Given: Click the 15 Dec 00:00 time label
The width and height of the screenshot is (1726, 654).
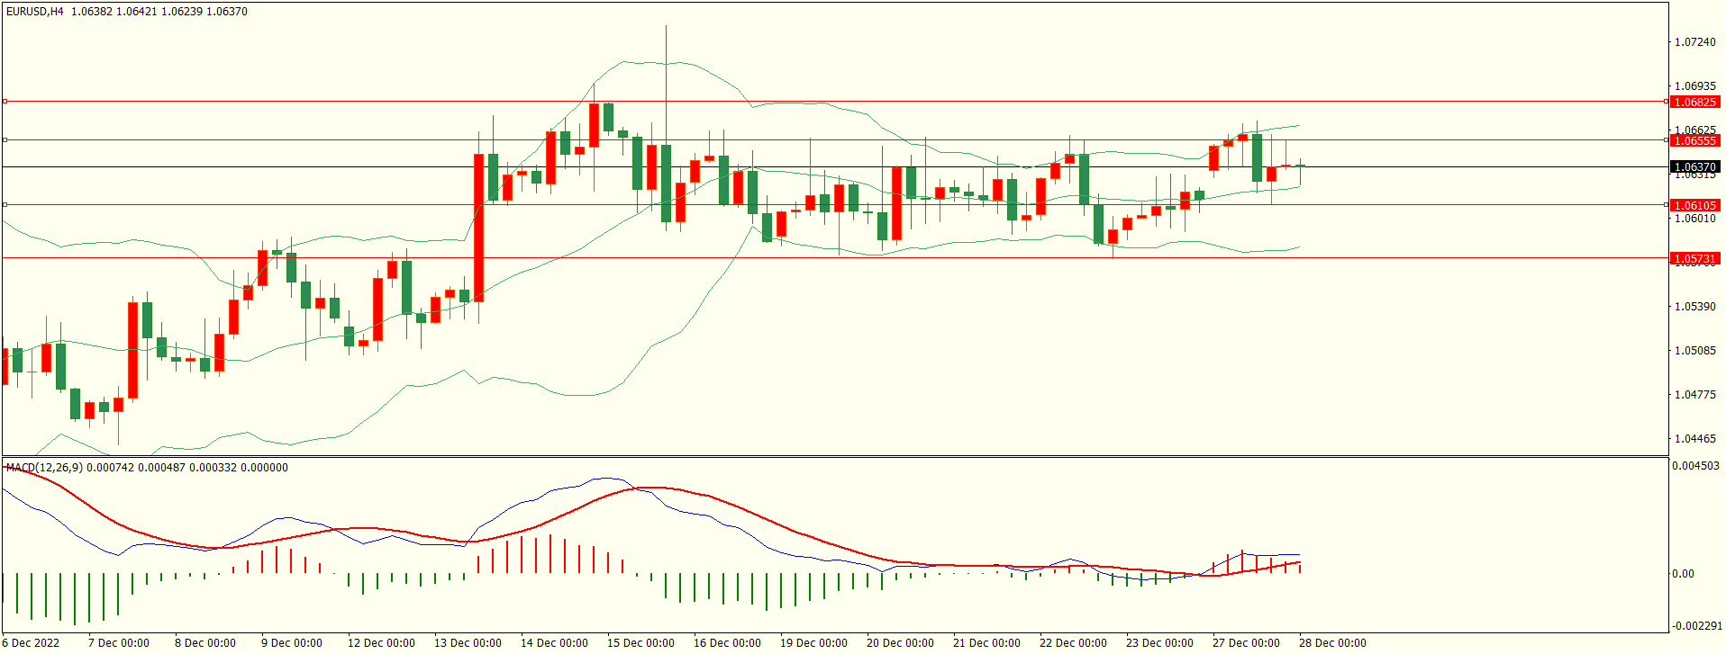Looking at the screenshot, I should point(641,643).
